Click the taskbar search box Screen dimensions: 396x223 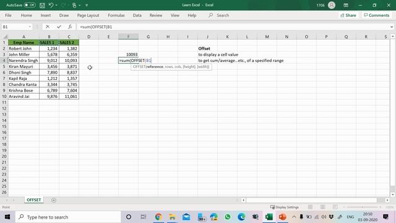tap(68, 217)
